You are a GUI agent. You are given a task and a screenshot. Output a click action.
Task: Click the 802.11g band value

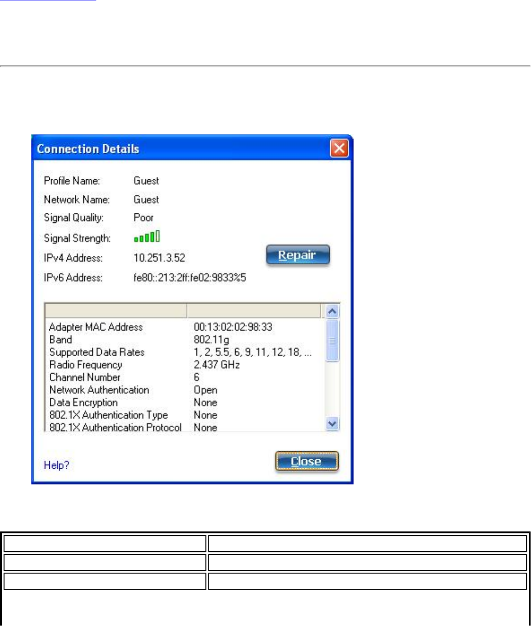click(212, 340)
